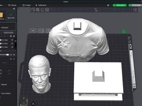
Task: Add a filament with the plus icon
Action: (x=5, y=36)
